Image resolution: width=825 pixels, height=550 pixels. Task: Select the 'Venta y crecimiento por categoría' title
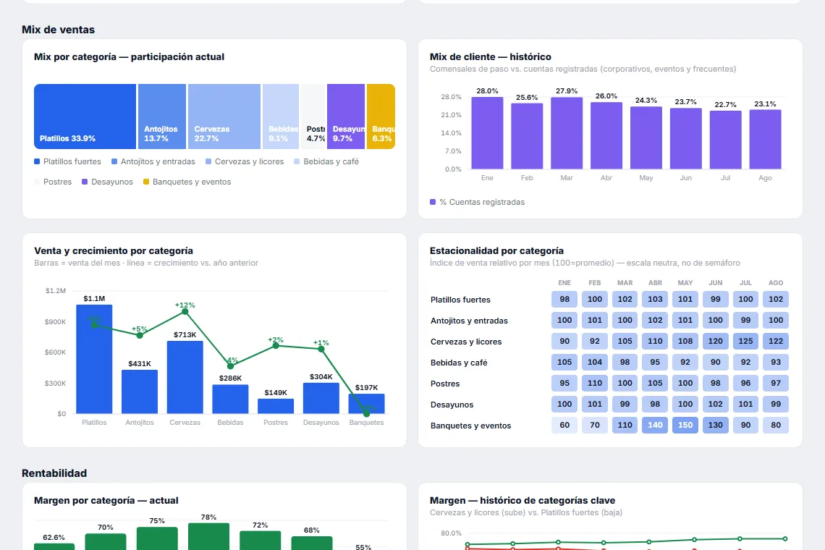[x=114, y=251]
